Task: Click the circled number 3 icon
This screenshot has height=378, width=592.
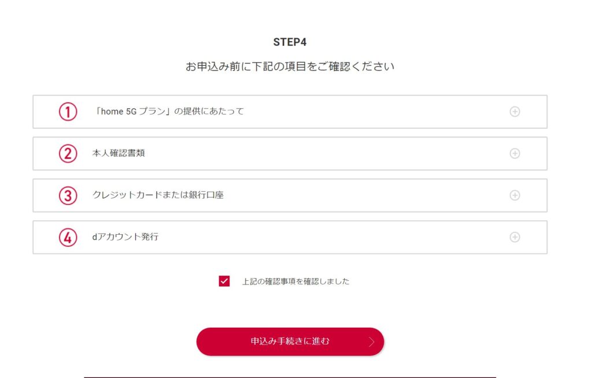Action: point(68,195)
